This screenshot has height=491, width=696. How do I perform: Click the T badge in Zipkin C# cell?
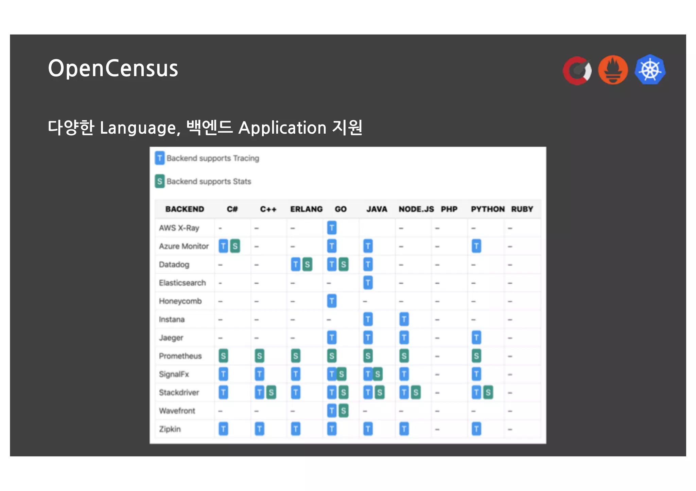(223, 429)
